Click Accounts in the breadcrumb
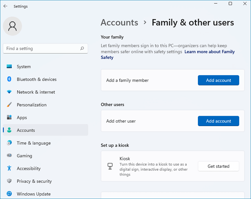251x199 pixels. pyautogui.click(x=119, y=23)
